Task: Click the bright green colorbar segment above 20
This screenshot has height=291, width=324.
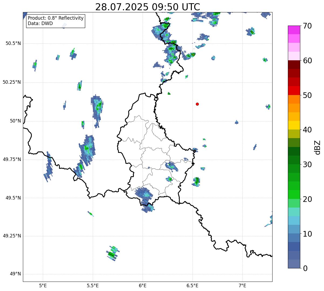Action: click(294, 195)
